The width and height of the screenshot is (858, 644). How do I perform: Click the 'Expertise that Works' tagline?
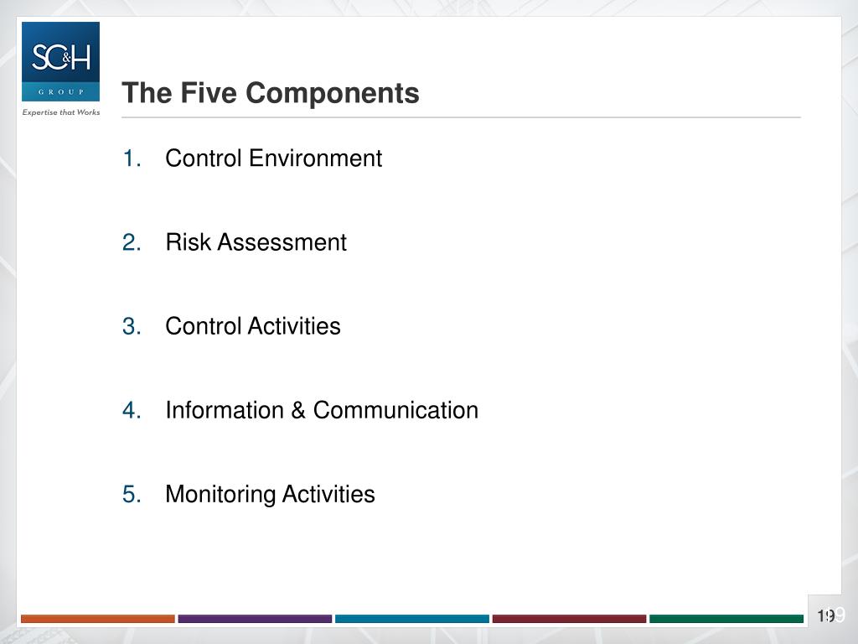click(x=60, y=112)
